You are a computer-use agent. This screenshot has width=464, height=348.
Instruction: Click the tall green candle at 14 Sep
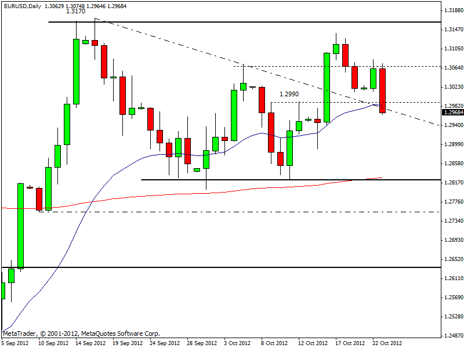pyautogui.click(x=76, y=71)
